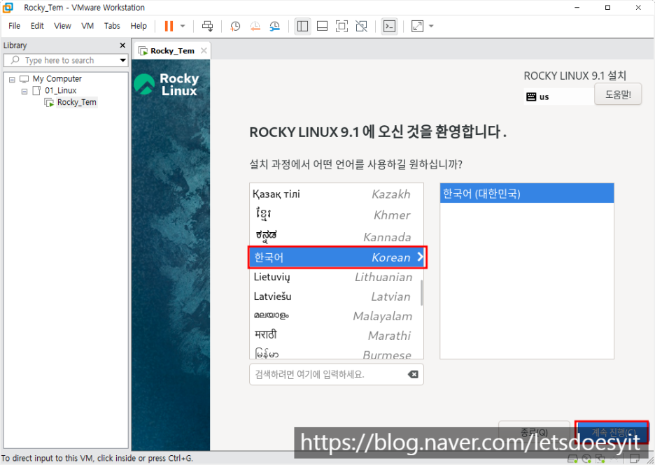Click the 종료(Q) quit button

click(534, 432)
